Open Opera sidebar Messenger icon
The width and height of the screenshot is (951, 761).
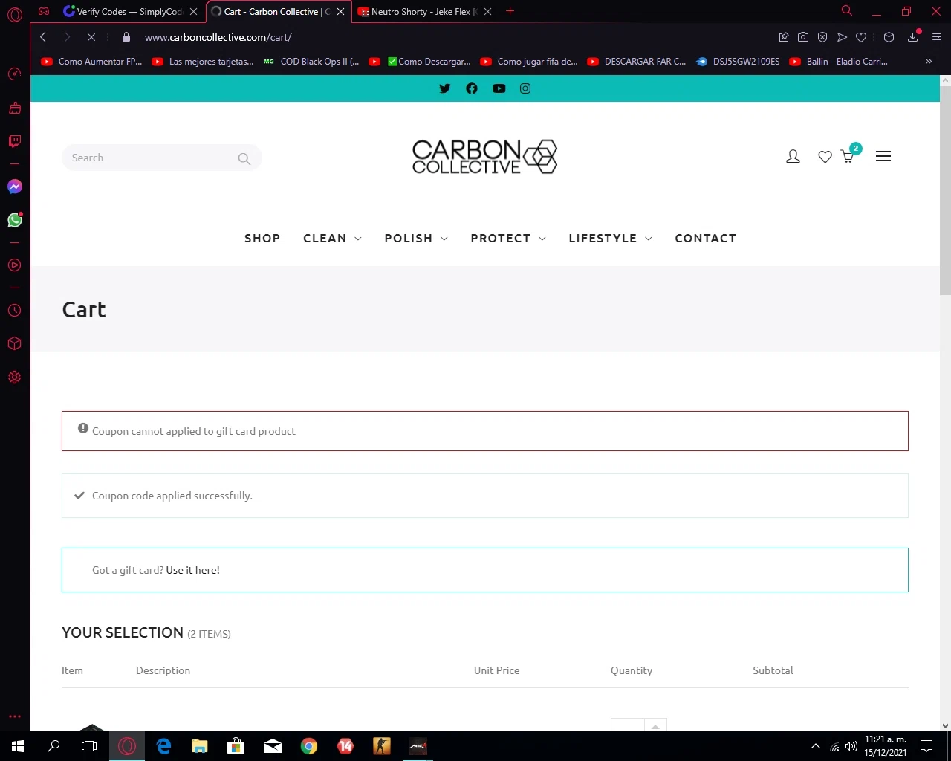[x=15, y=187]
